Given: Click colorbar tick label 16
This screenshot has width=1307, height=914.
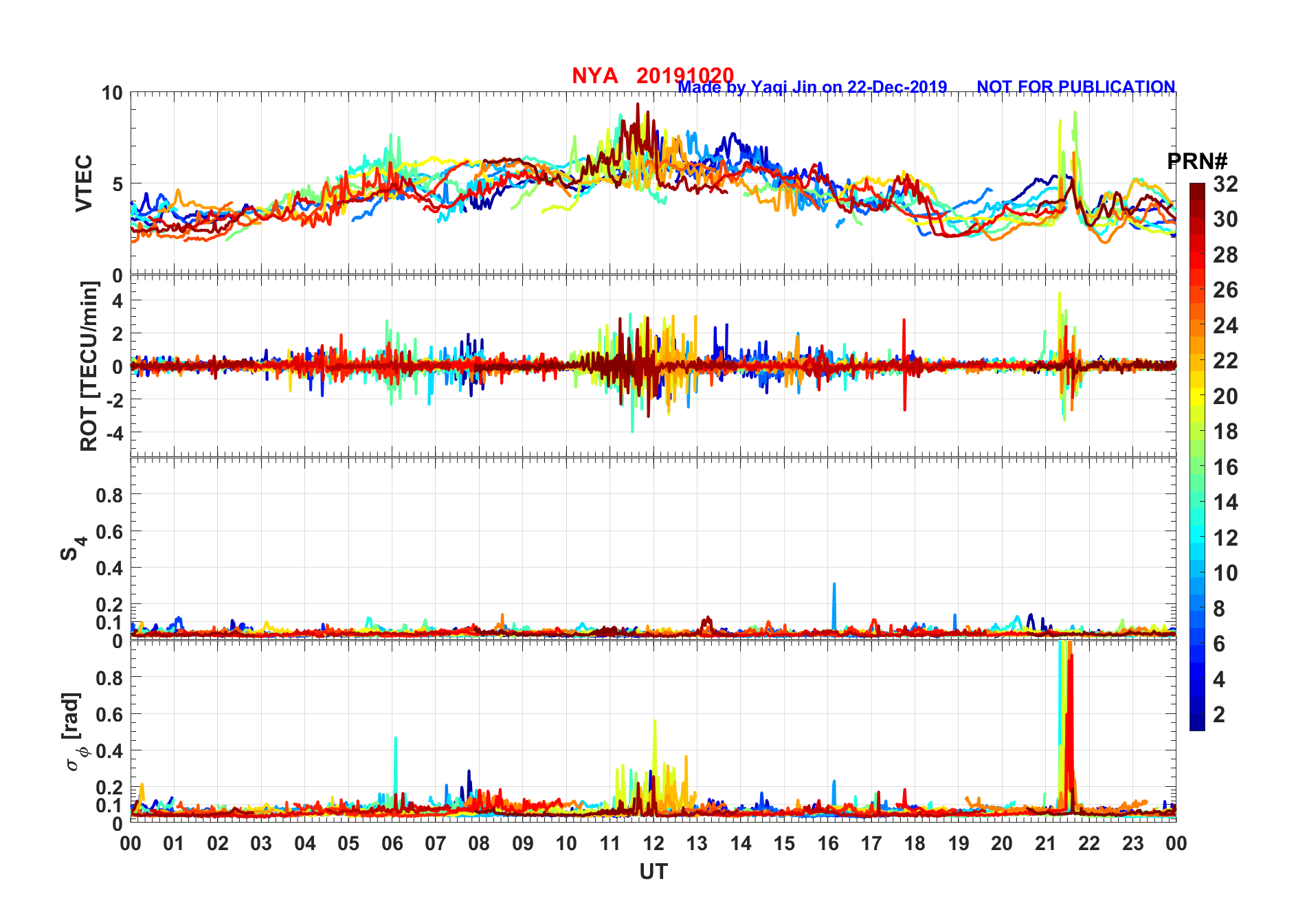Looking at the screenshot, I should coord(1225,467).
